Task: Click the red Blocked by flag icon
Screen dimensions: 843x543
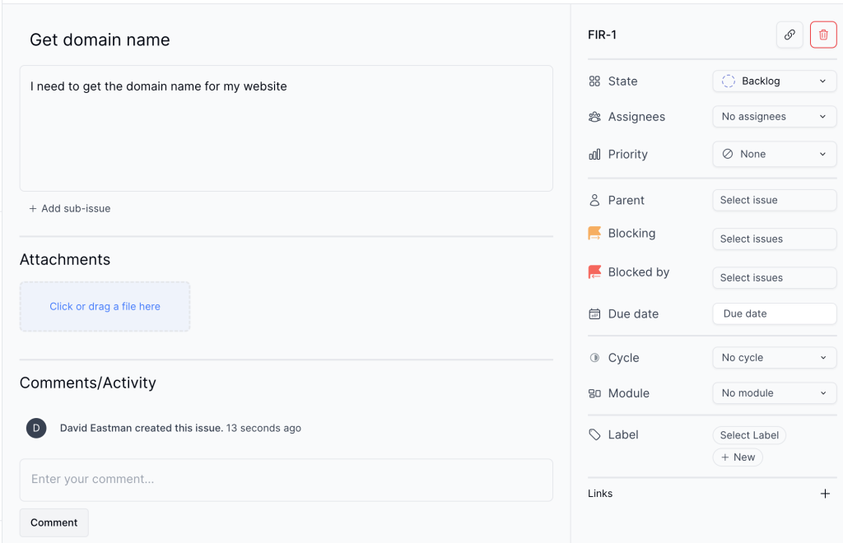Action: (x=594, y=271)
